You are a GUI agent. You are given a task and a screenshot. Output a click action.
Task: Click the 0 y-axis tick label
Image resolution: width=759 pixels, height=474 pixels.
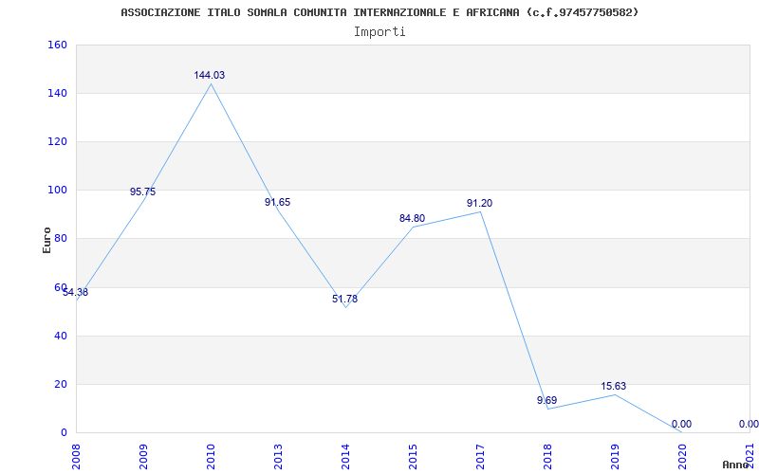pyautogui.click(x=64, y=432)
